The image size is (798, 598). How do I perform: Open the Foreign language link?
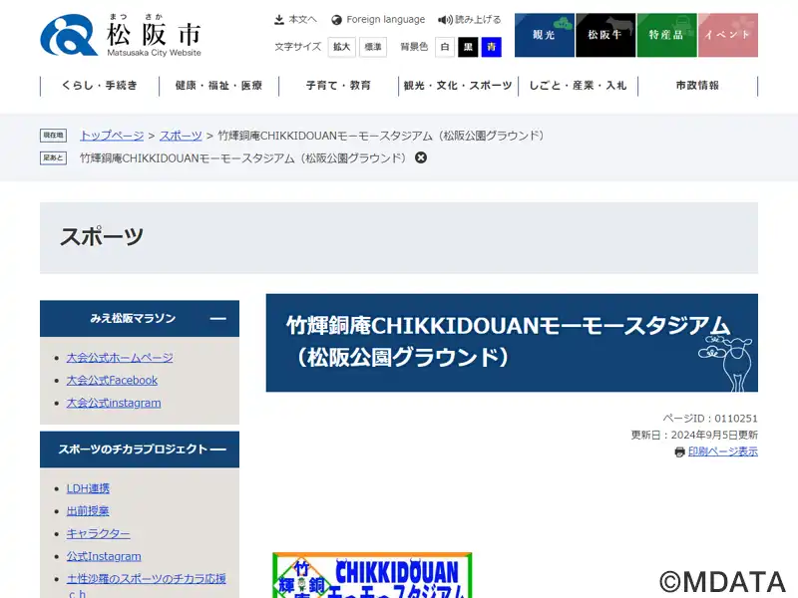click(386, 20)
